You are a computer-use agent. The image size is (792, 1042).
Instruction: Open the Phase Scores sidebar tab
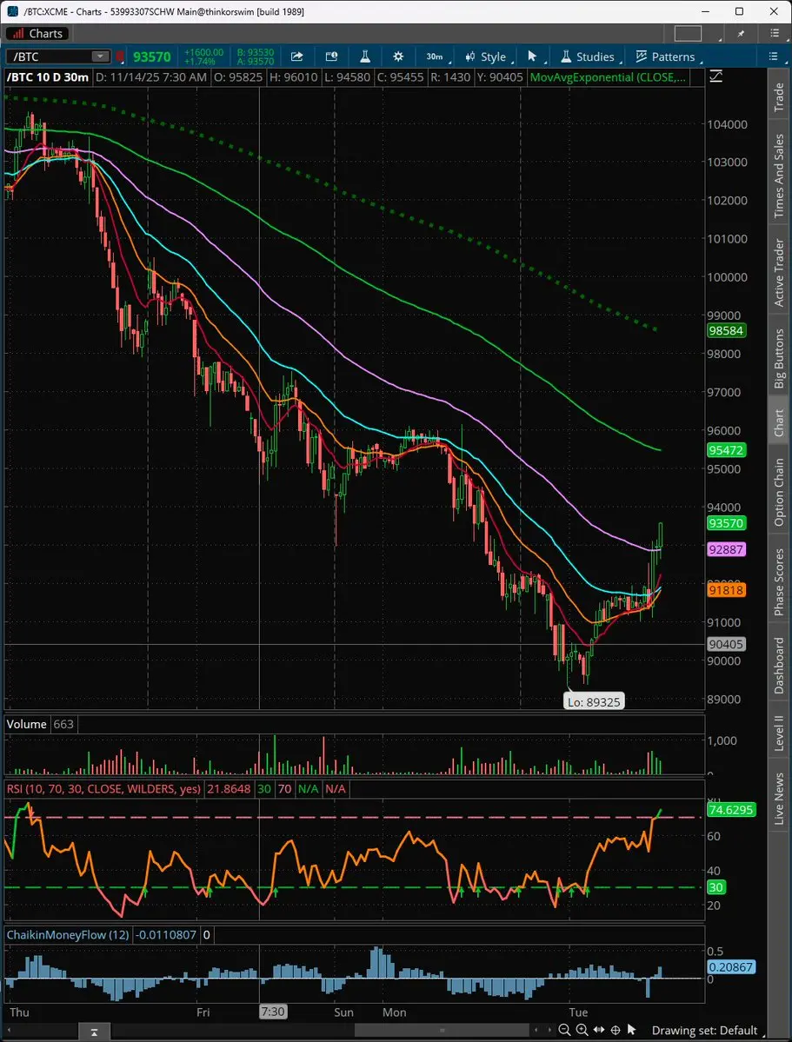pos(779,582)
